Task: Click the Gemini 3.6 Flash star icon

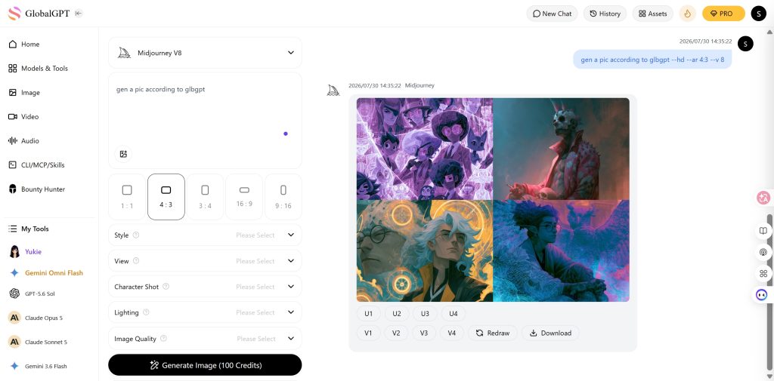Action: tap(15, 366)
